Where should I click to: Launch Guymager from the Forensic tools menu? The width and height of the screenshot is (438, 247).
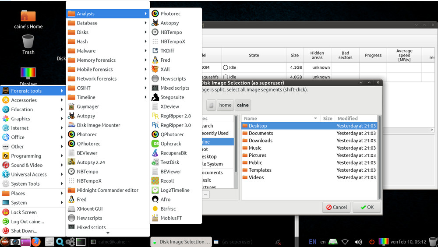(88, 106)
